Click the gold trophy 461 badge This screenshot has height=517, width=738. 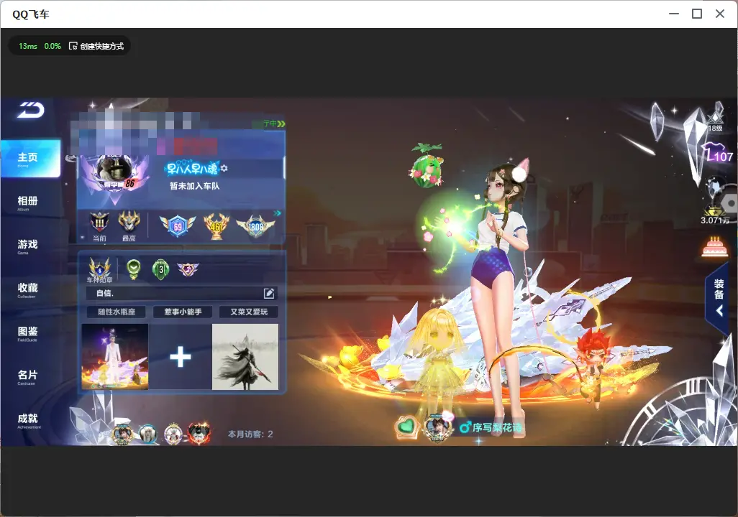(217, 226)
